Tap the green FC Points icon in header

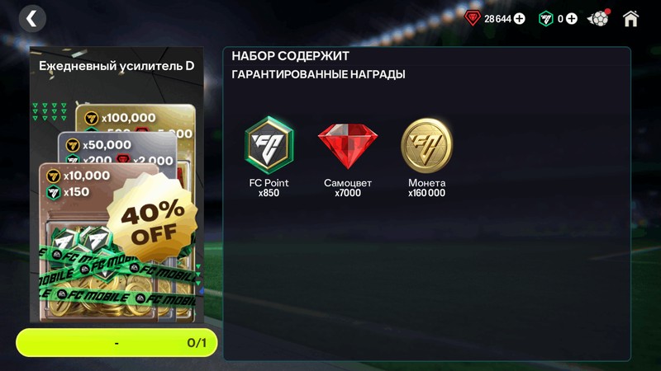click(x=546, y=19)
